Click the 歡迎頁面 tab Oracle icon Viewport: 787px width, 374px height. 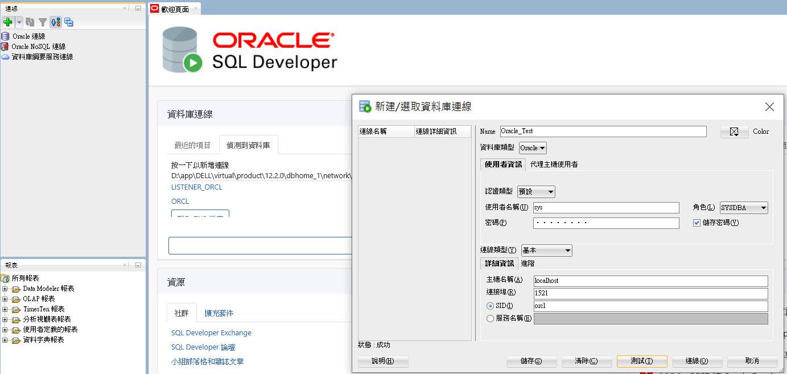coord(154,9)
